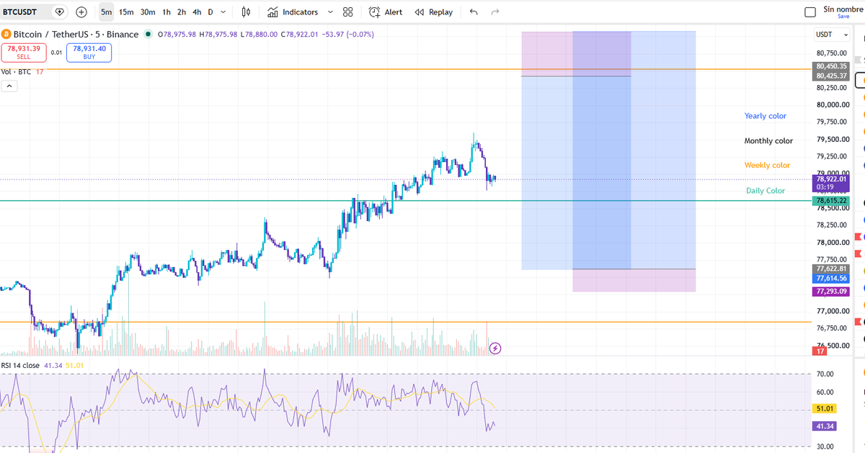Undo the last chart action
This screenshot has width=865, height=453.
474,12
